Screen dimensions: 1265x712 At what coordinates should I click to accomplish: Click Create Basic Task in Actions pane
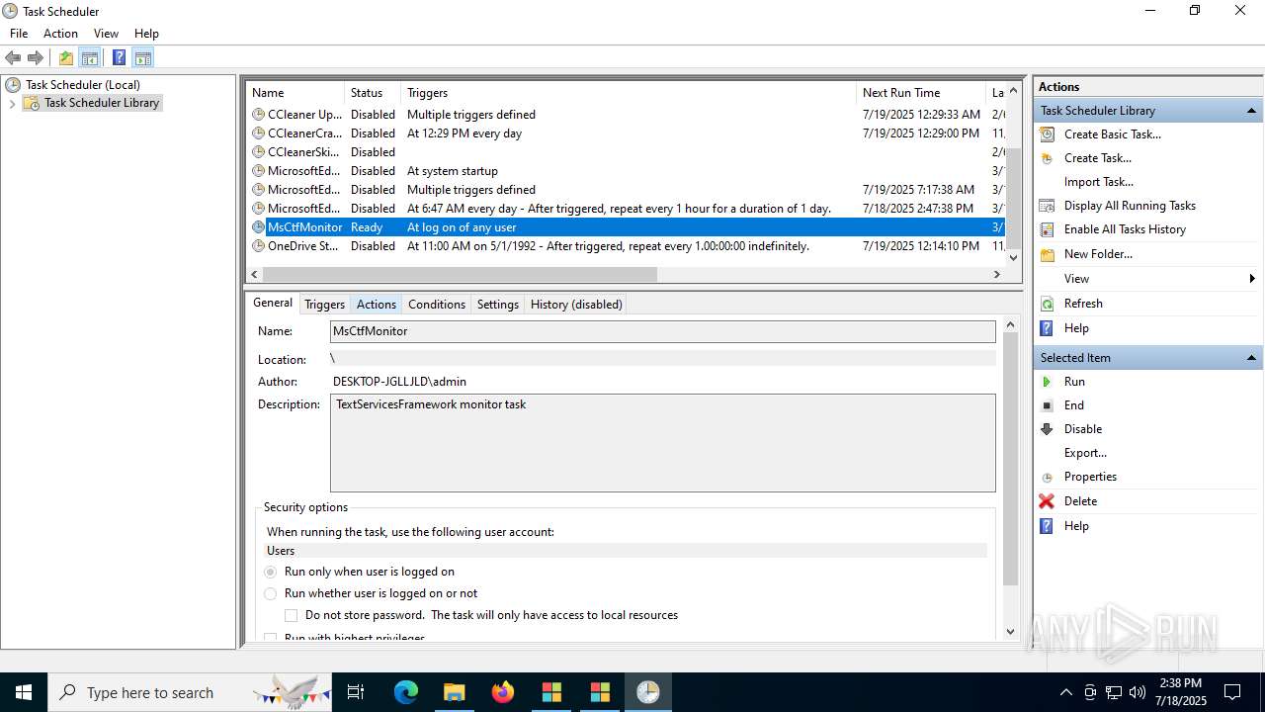point(1112,134)
